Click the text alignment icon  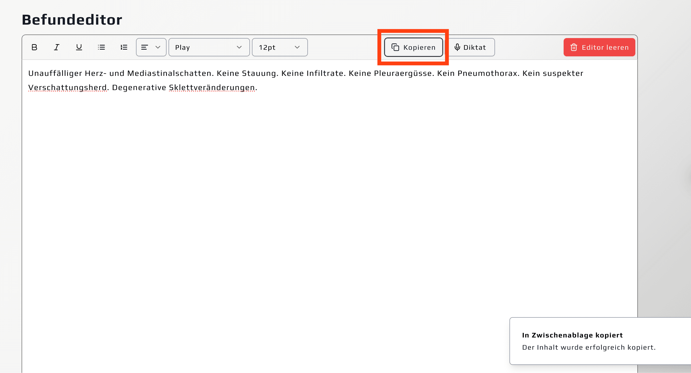[x=145, y=47]
